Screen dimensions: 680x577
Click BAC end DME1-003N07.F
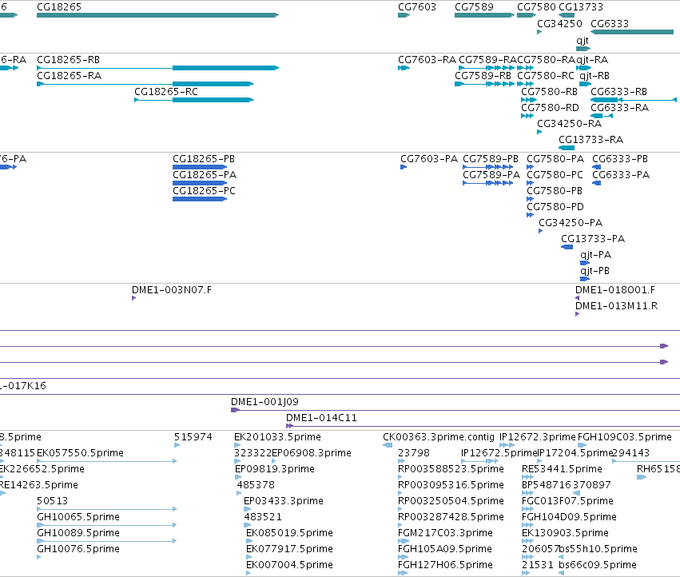(172, 290)
